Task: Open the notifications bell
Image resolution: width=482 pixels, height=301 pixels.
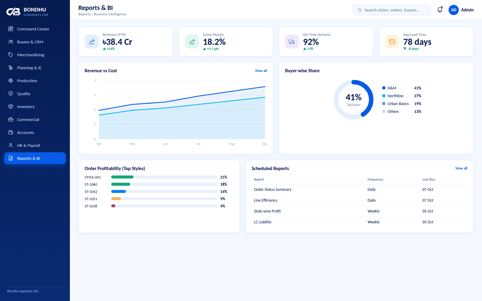Action: point(440,10)
